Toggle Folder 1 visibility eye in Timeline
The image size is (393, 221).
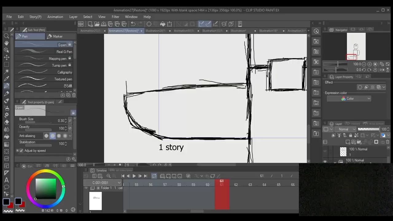coord(86,188)
